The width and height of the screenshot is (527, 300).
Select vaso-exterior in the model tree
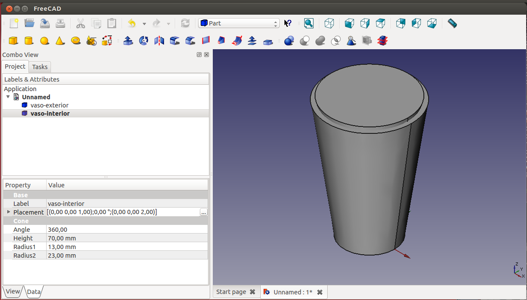coord(49,105)
